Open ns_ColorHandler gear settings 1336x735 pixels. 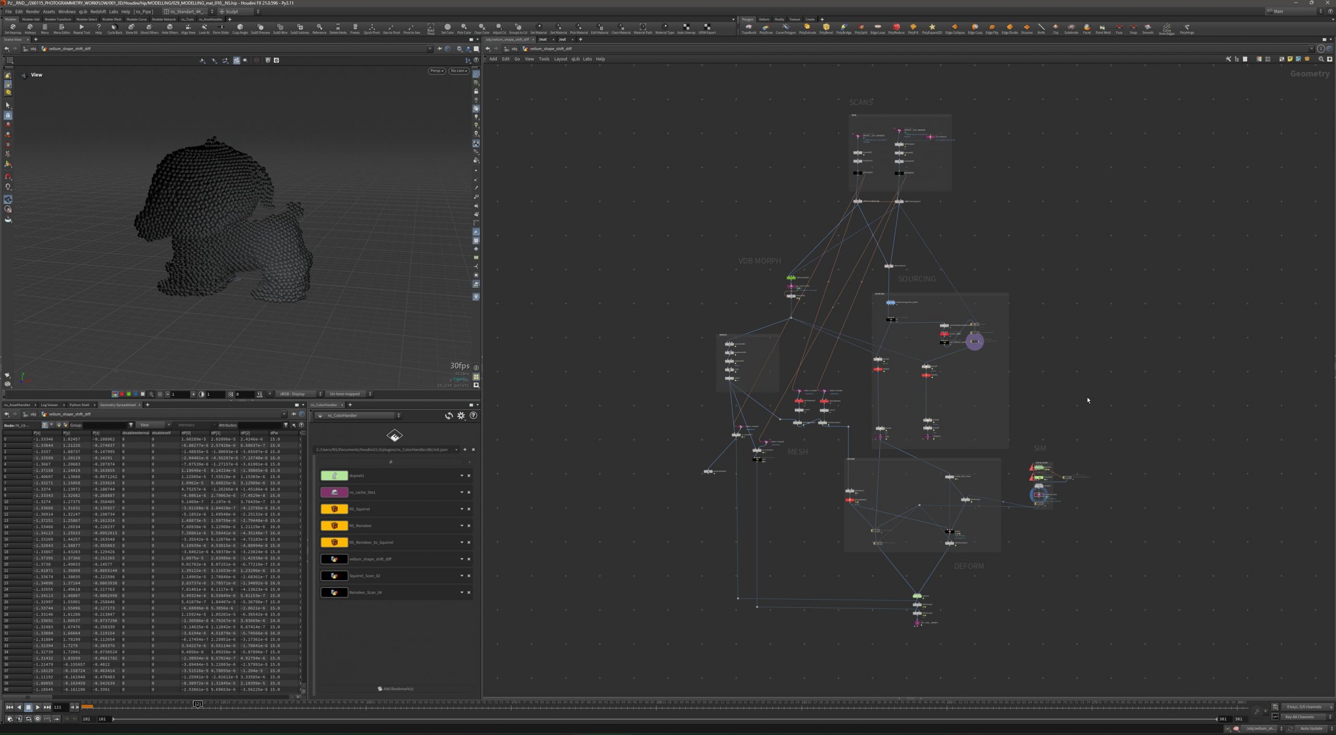[x=461, y=415]
